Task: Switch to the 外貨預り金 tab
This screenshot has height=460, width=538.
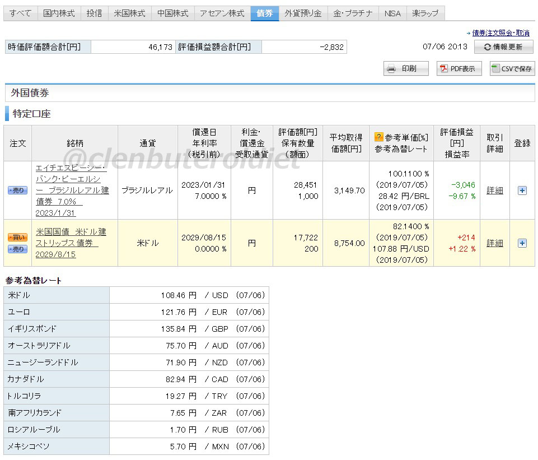Action: tap(303, 13)
